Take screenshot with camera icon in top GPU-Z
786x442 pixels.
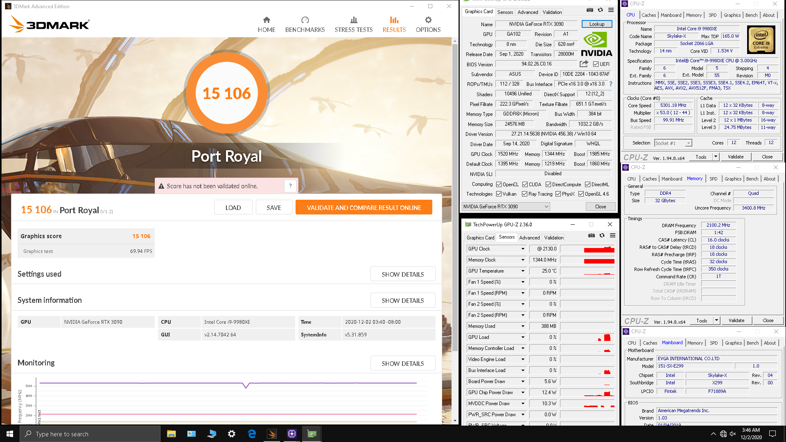pos(589,10)
